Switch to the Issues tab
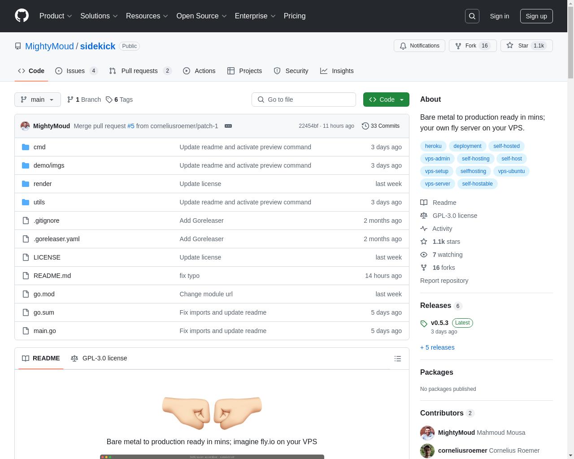Screen dimensions: 574x459 tap(77, 71)
